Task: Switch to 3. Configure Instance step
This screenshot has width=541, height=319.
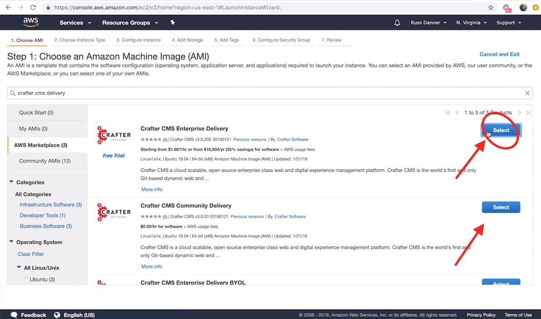Action: (x=139, y=40)
